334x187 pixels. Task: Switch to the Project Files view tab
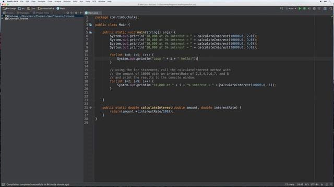[41, 13]
